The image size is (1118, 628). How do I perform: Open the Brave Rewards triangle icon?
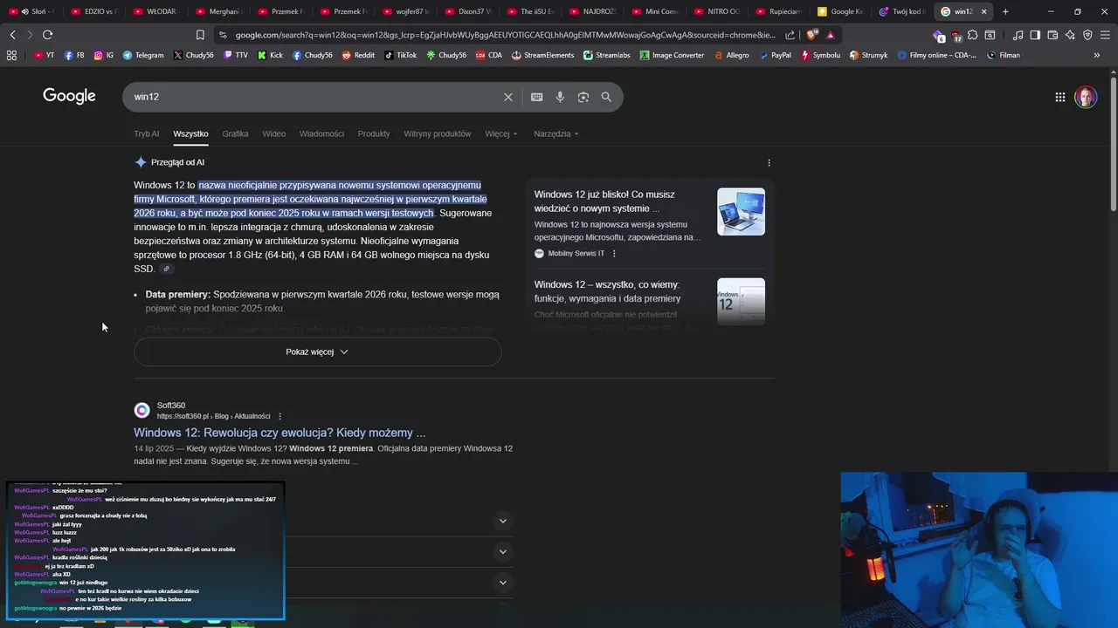(x=830, y=35)
